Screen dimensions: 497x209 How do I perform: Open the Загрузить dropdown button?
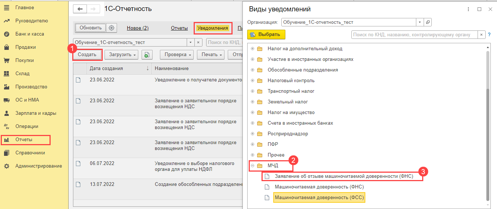pyautogui.click(x=121, y=55)
